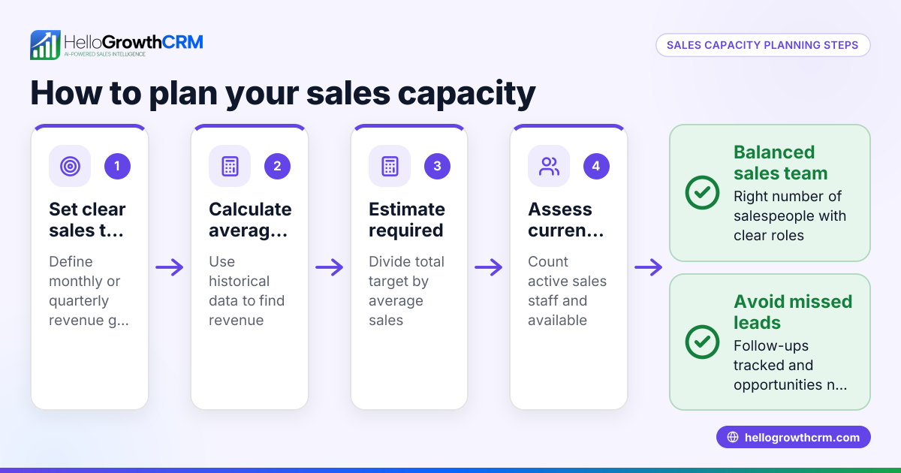Click the calculator icon on the Calculate average card
This screenshot has width=901, height=473.
pos(230,166)
